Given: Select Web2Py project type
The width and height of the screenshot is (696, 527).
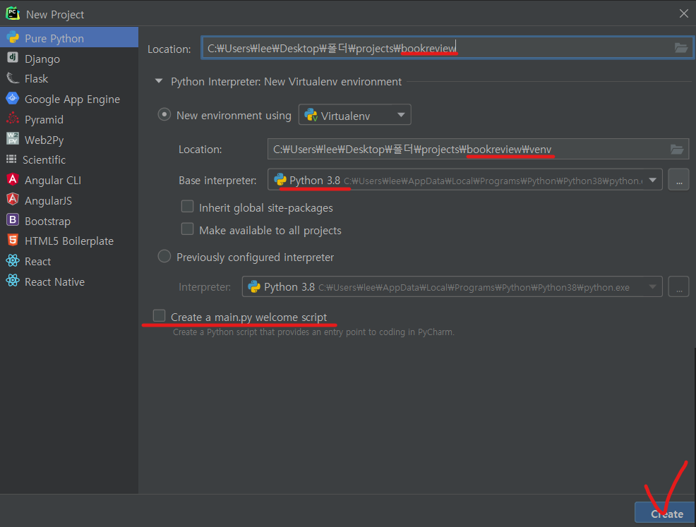Looking at the screenshot, I should (x=69, y=140).
